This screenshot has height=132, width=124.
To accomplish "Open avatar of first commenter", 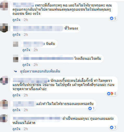I will point(4,6).
